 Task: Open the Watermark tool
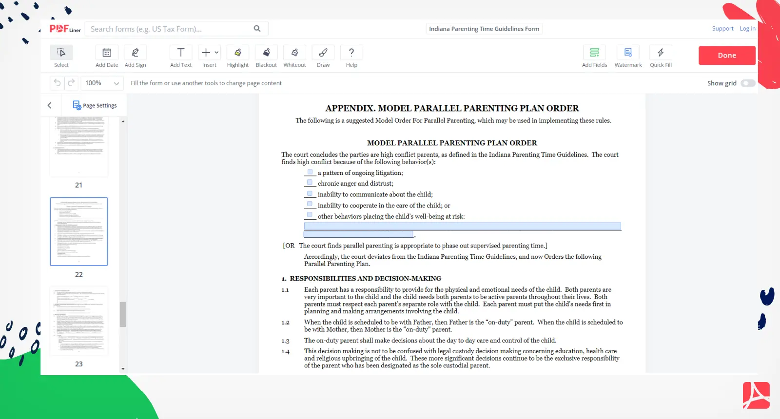[x=628, y=53]
